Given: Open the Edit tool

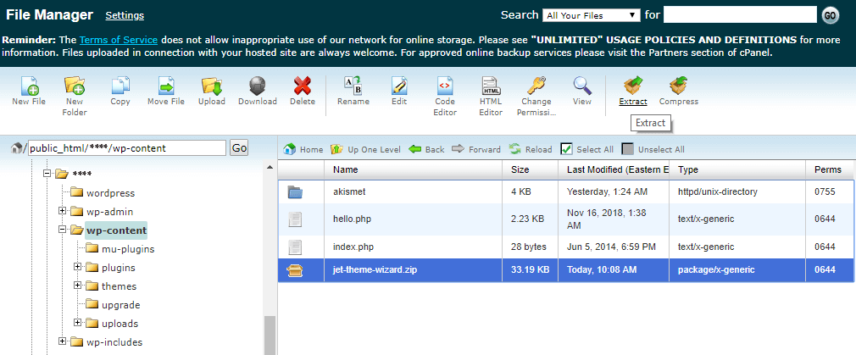Looking at the screenshot, I should 399,86.
